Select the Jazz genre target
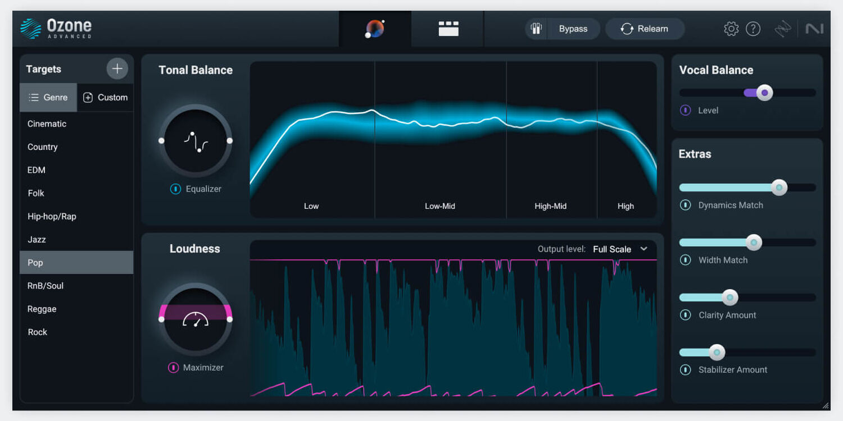The image size is (843, 421). [76, 240]
